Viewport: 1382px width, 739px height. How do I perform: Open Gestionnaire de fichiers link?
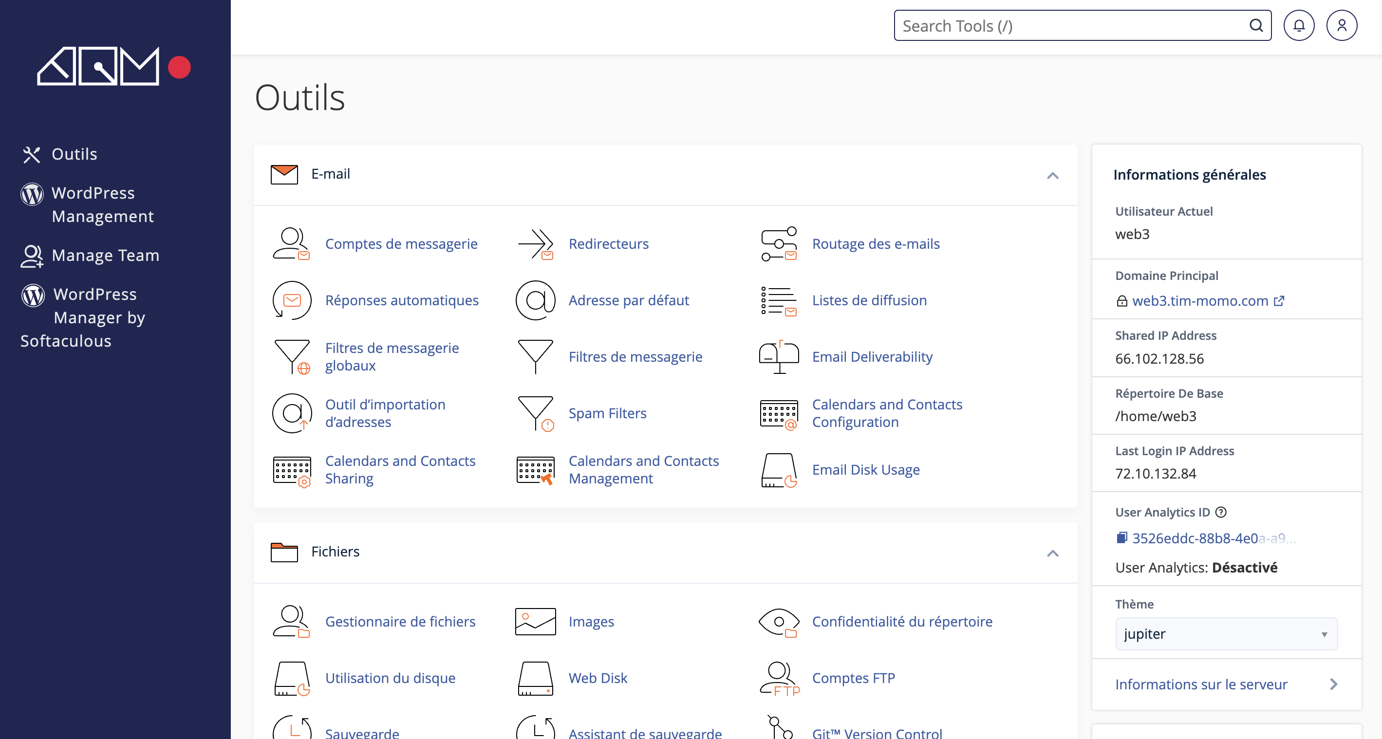400,622
